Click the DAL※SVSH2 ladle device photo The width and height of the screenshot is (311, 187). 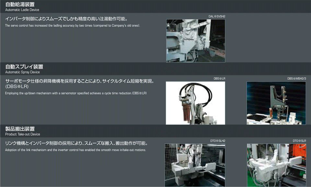pos(195,41)
